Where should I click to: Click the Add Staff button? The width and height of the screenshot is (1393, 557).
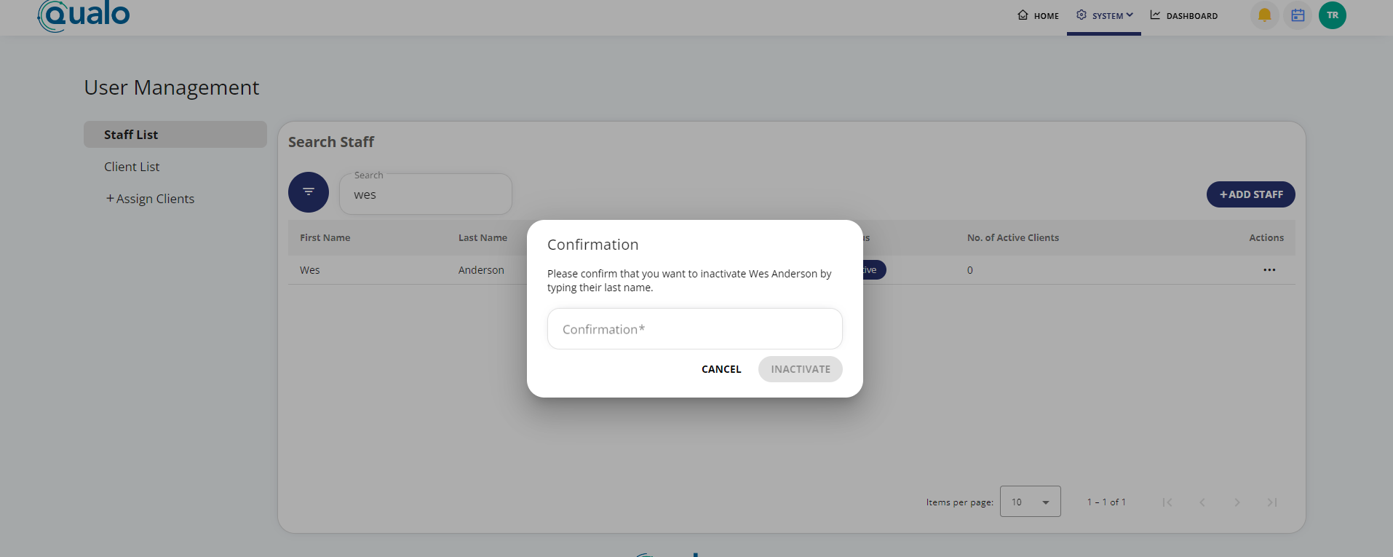point(1250,194)
